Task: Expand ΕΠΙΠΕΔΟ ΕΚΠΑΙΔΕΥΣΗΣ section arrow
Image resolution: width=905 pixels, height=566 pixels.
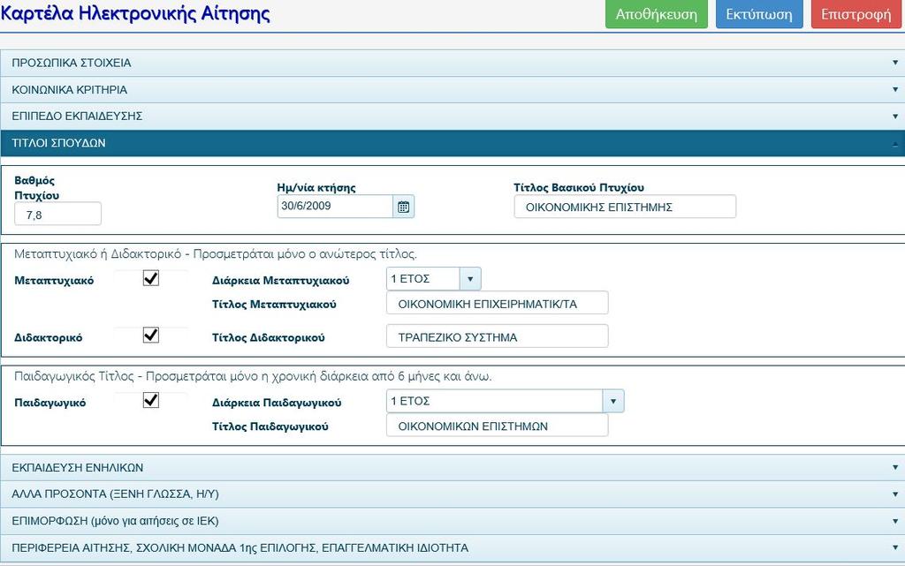Action: 895,116
